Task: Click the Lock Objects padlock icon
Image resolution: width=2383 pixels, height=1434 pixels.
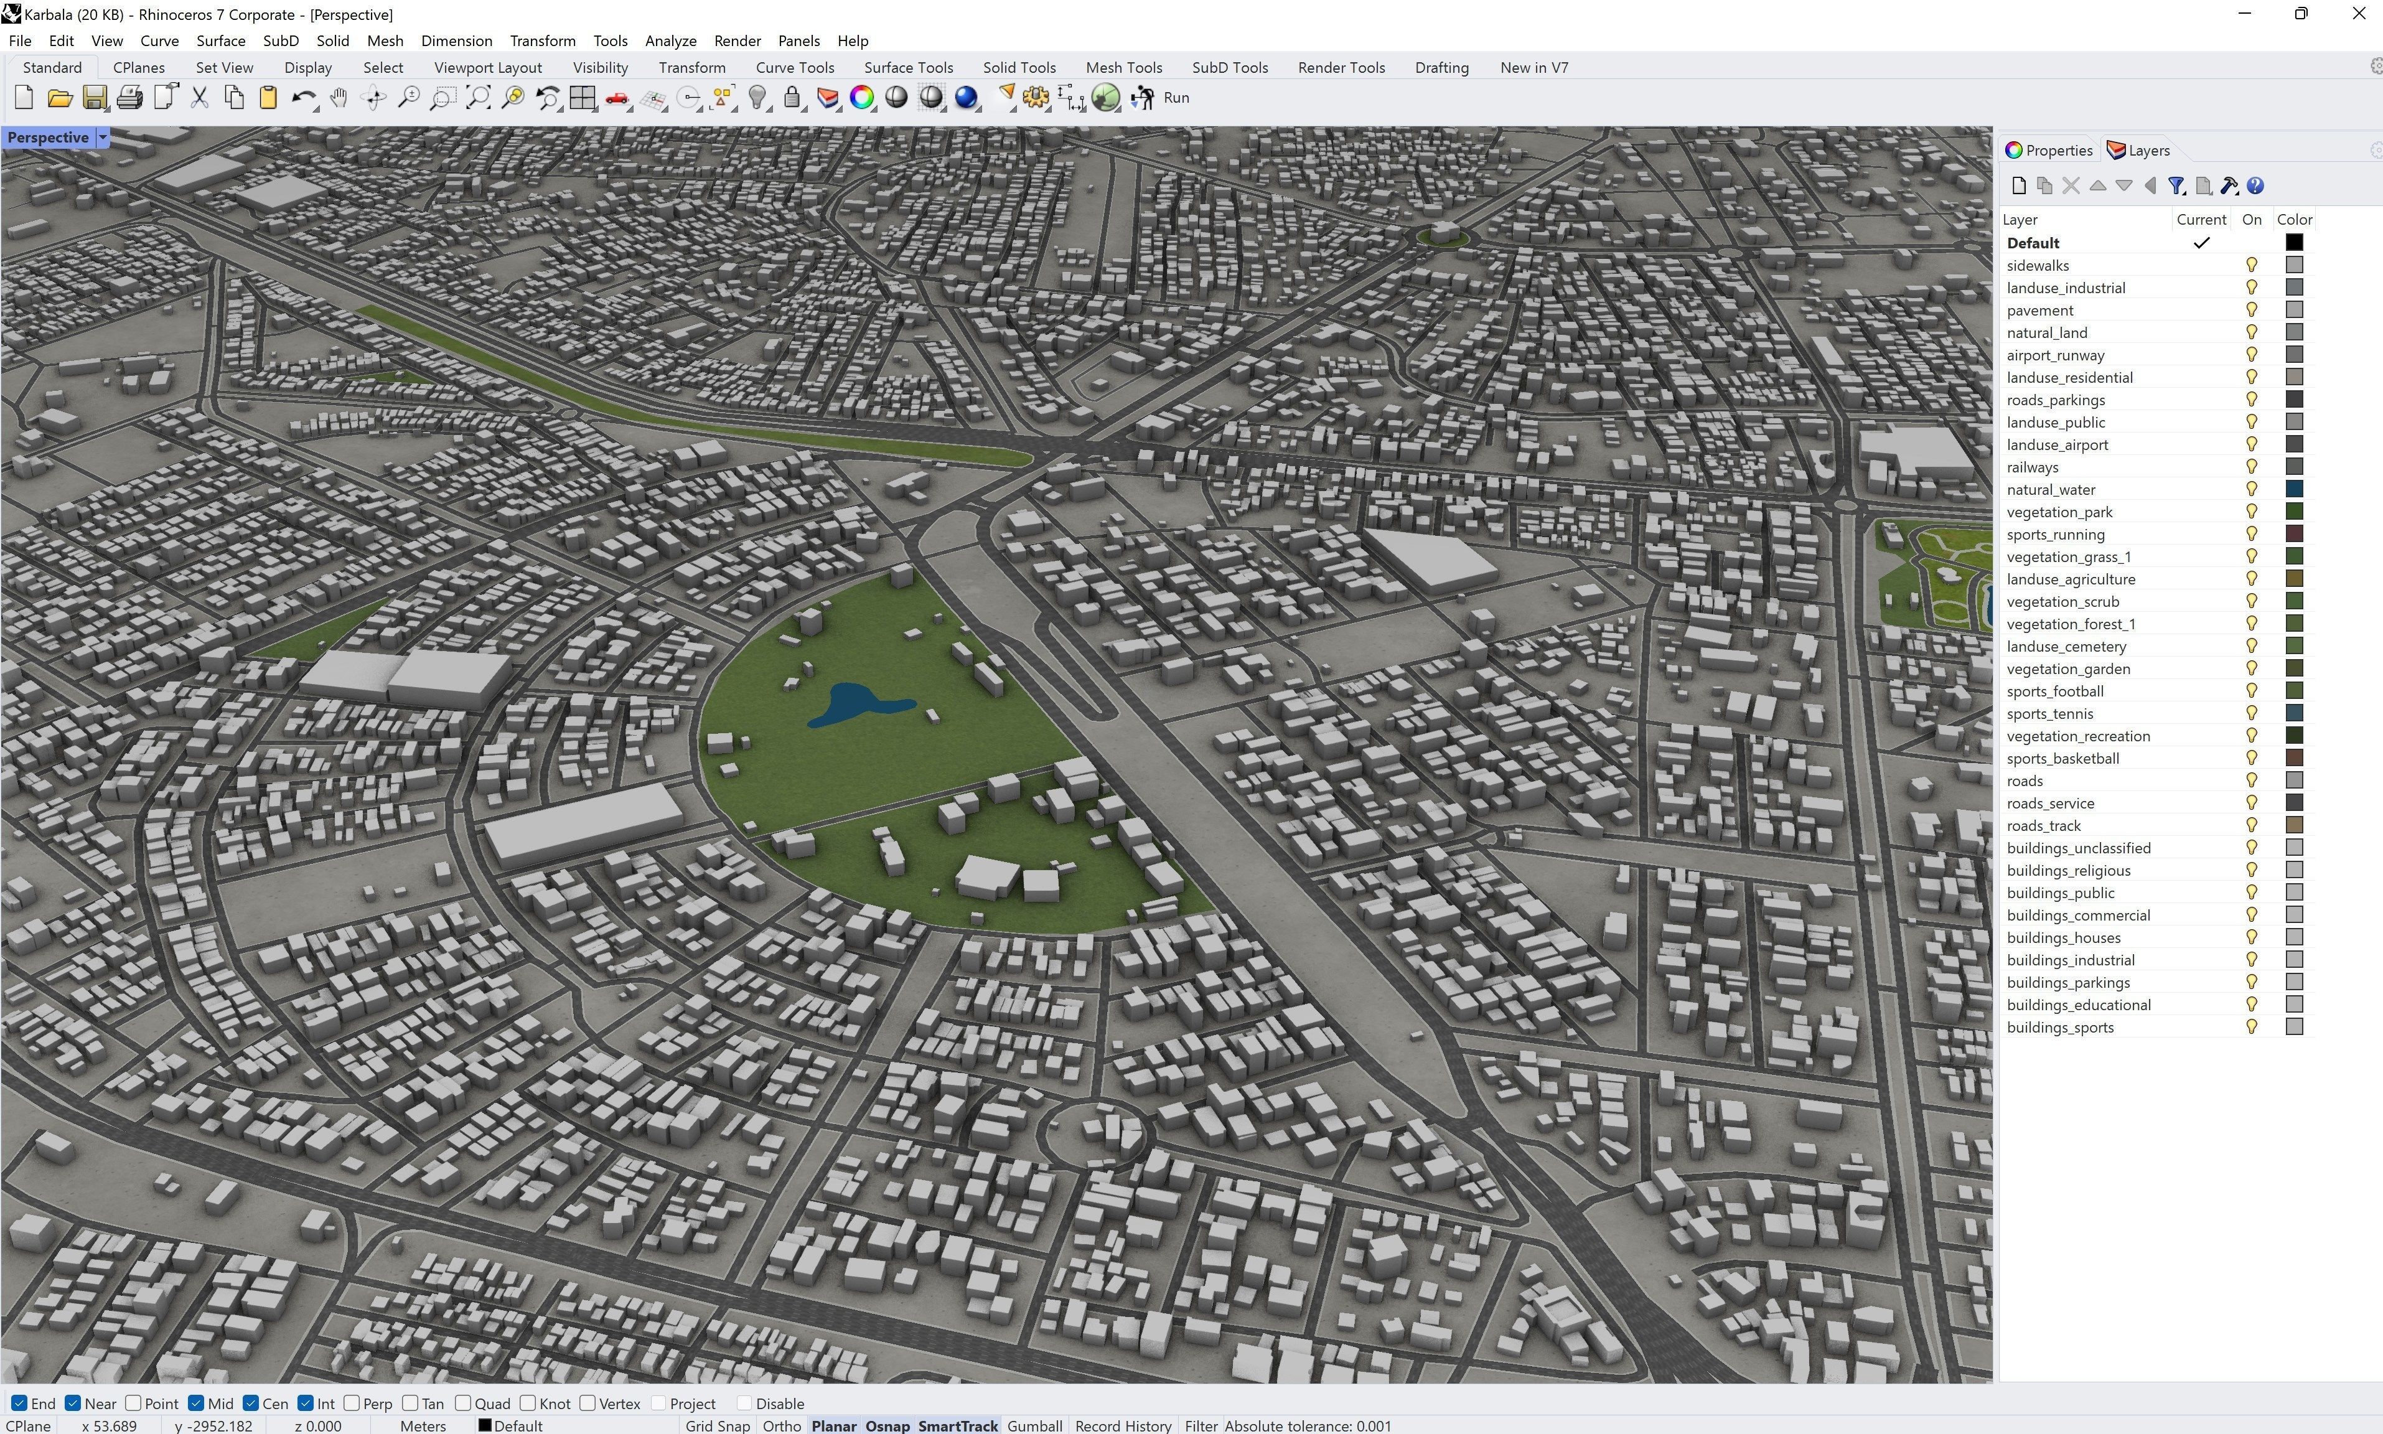Action: pyautogui.click(x=792, y=98)
